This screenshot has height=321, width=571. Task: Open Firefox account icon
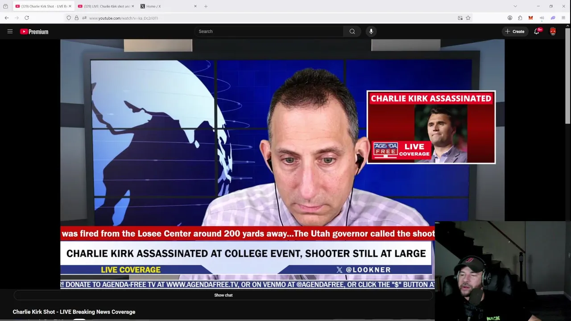[510, 18]
